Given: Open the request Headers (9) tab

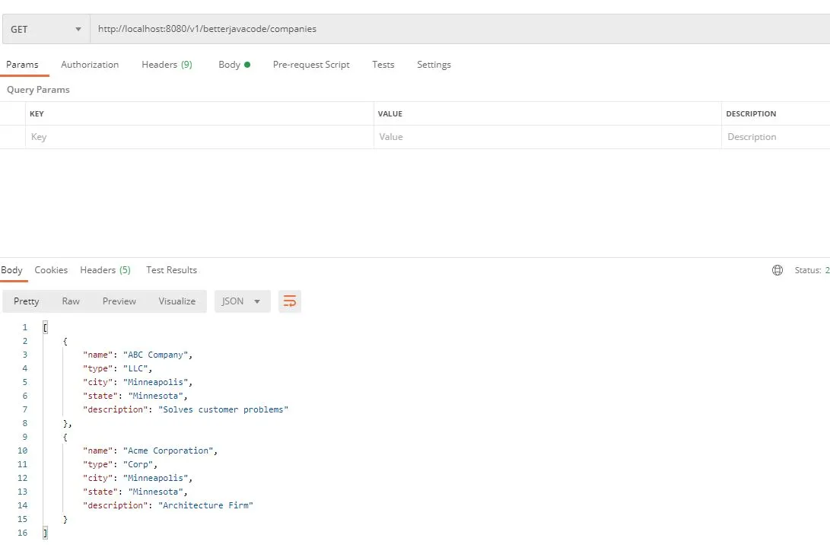Looking at the screenshot, I should [167, 65].
